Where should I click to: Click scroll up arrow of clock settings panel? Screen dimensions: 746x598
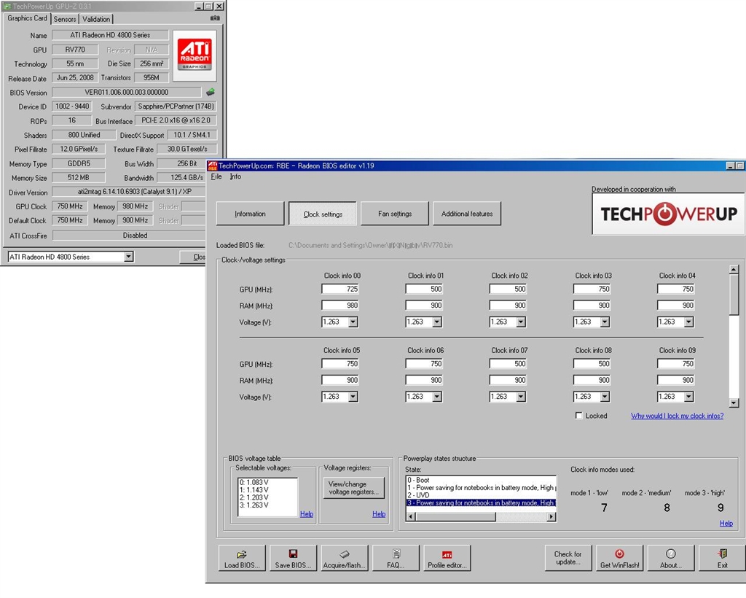pos(734,270)
